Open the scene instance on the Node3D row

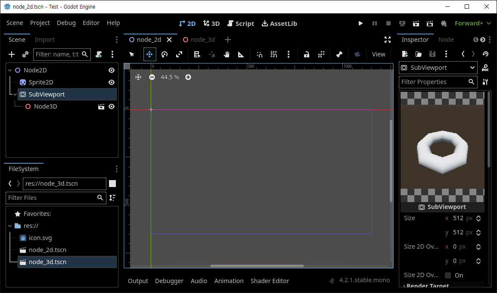(101, 106)
